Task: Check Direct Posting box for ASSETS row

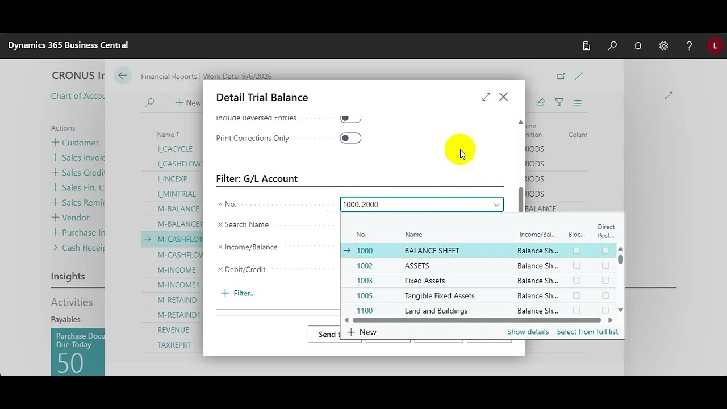Action: [605, 265]
